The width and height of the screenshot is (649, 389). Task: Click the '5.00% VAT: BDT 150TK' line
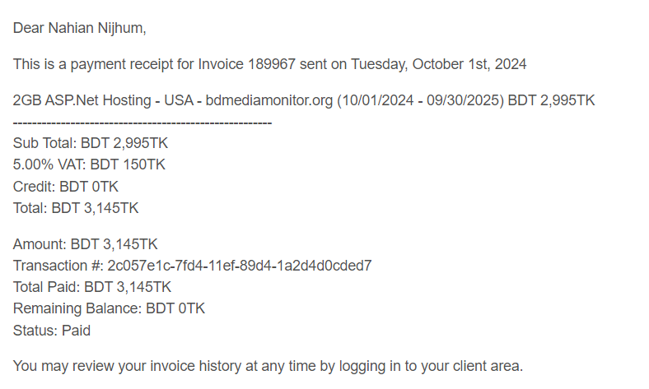[89, 164]
